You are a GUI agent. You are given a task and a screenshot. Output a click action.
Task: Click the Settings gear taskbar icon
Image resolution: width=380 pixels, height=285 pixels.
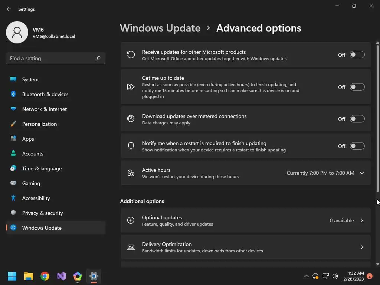pyautogui.click(x=94, y=276)
